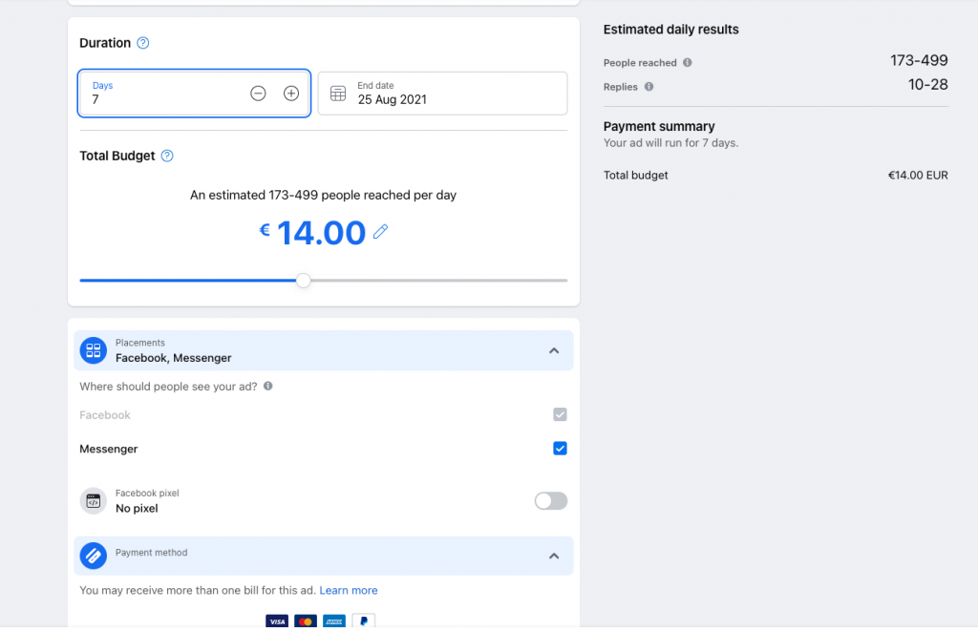Edit budget with the pencil icon

pos(380,232)
